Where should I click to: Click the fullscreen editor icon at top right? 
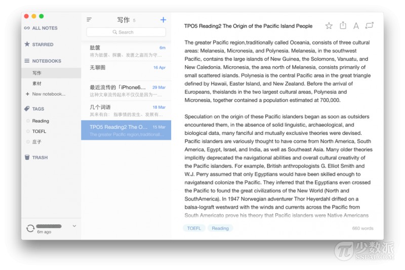tap(369, 26)
